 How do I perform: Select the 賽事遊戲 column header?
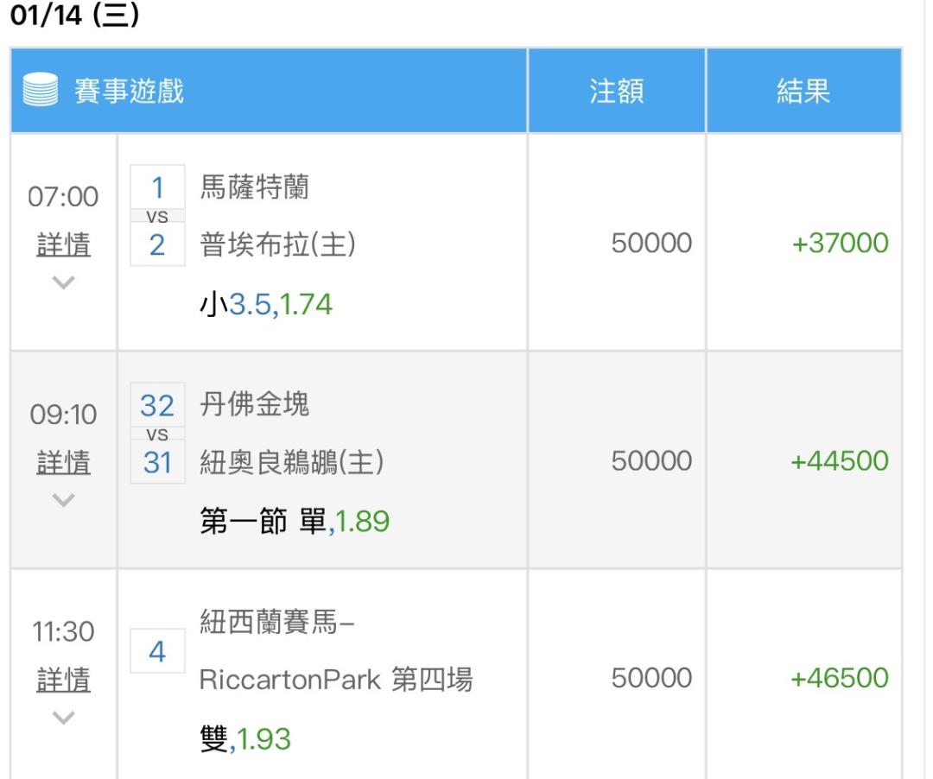pyautogui.click(x=129, y=92)
